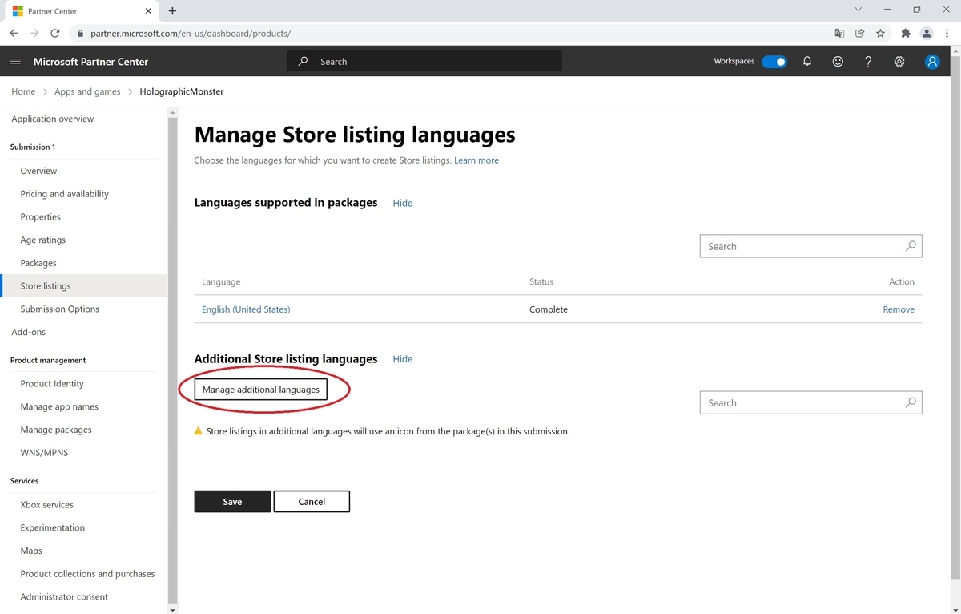961x614 pixels.
Task: Click search field above language table
Action: coord(810,246)
